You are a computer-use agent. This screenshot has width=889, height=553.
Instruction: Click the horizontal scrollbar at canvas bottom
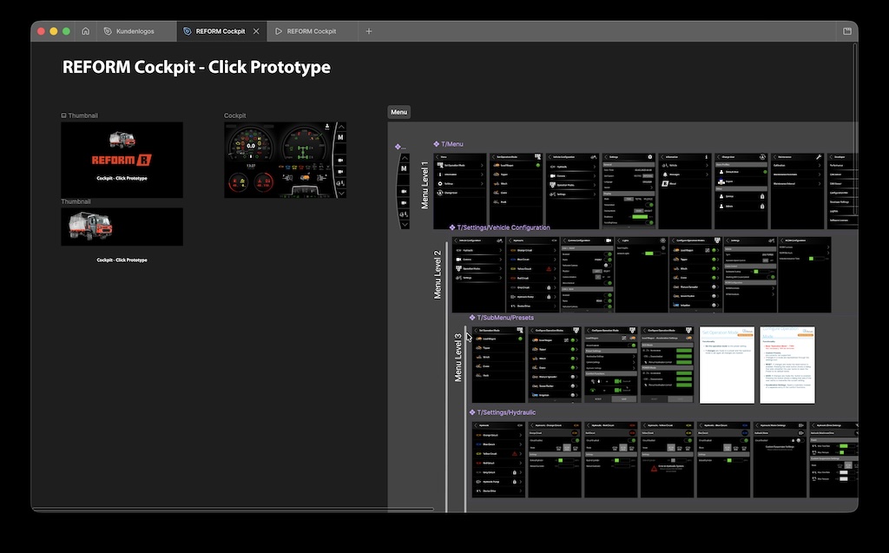233,509
